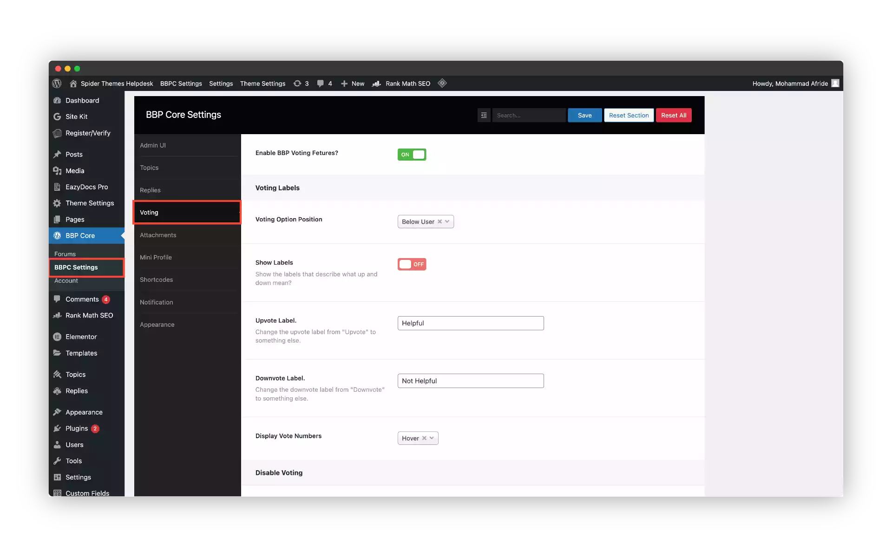The image size is (892, 557).
Task: Open the sections list icon beside search
Action: [x=484, y=115]
